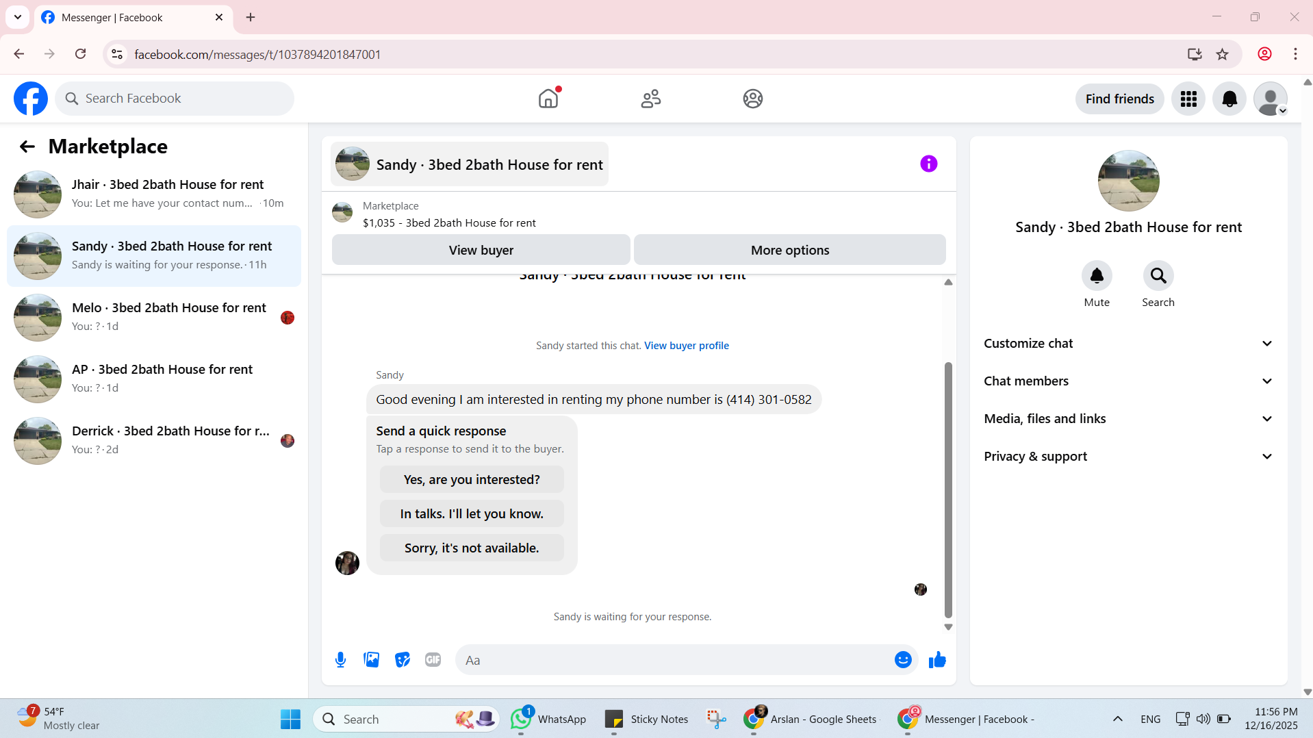Open Chrome three-dot menu
This screenshot has height=738, width=1313.
(x=1295, y=54)
